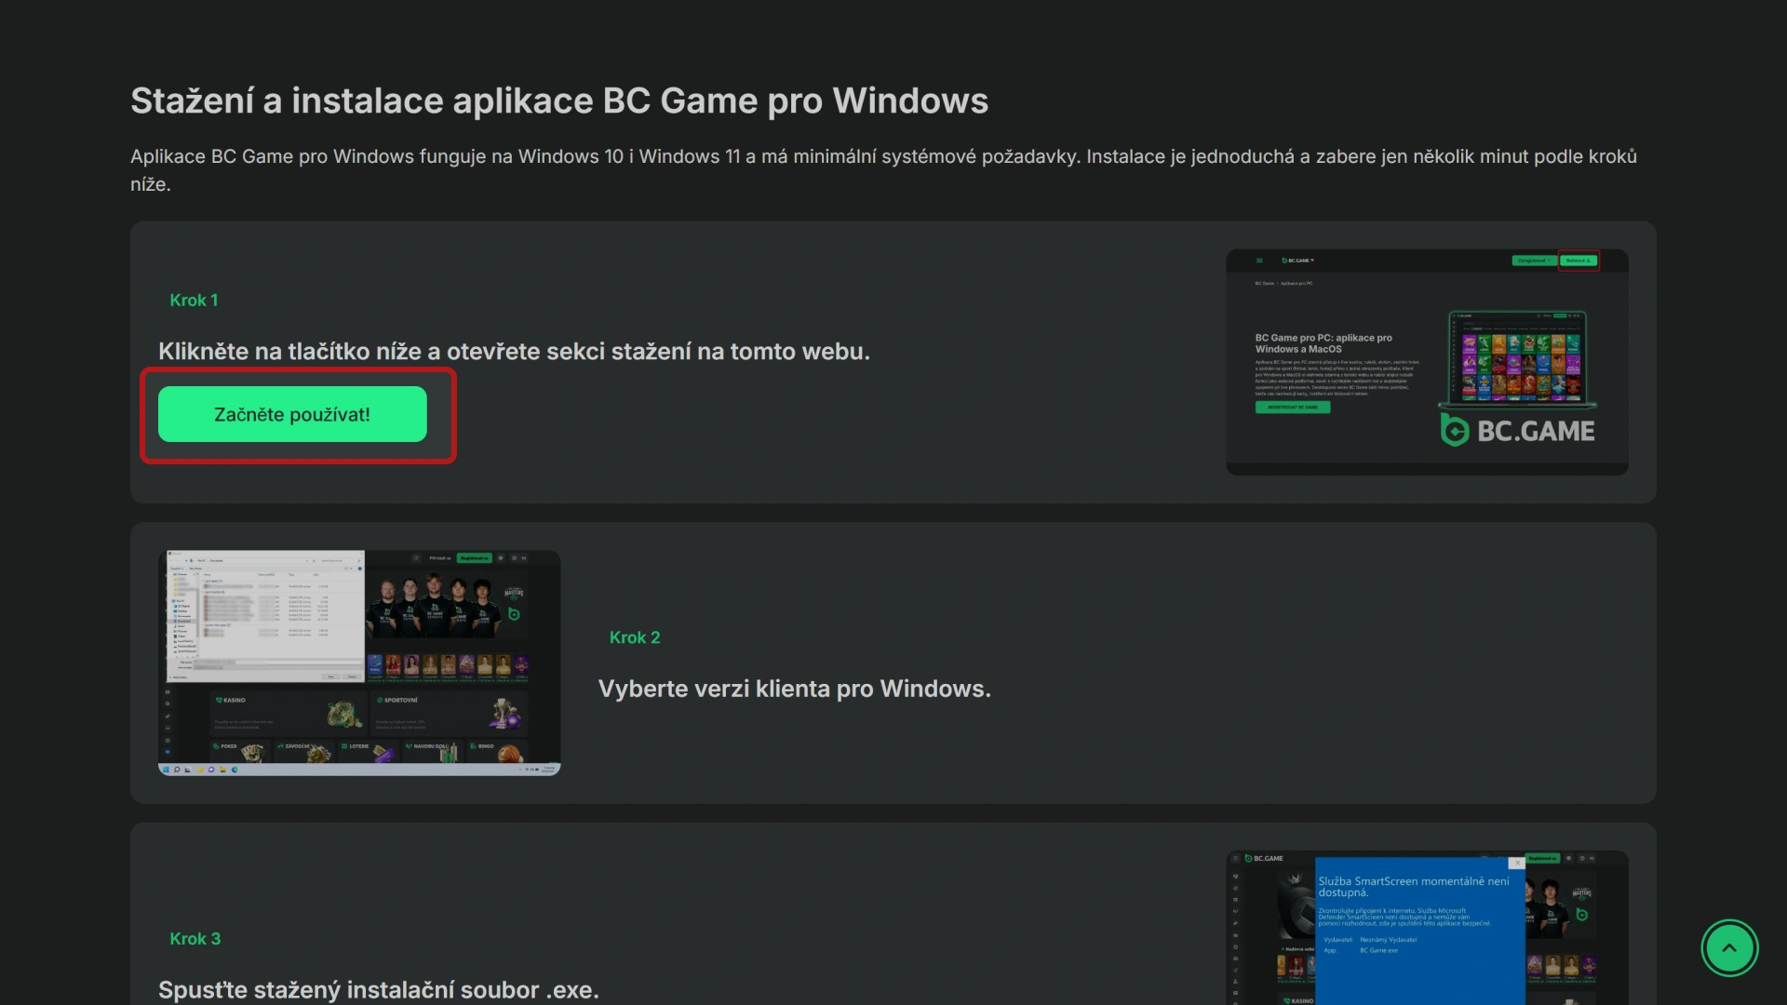Screen dimensions: 1787x1005
Task: Click the Krok 1 label
Action: coord(194,301)
